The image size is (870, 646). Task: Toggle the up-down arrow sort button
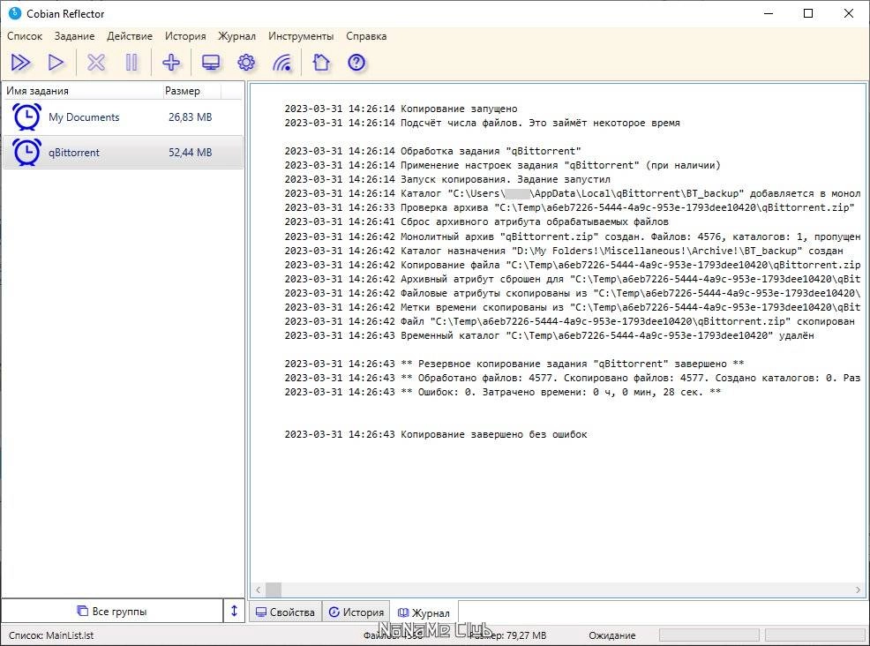click(x=234, y=611)
